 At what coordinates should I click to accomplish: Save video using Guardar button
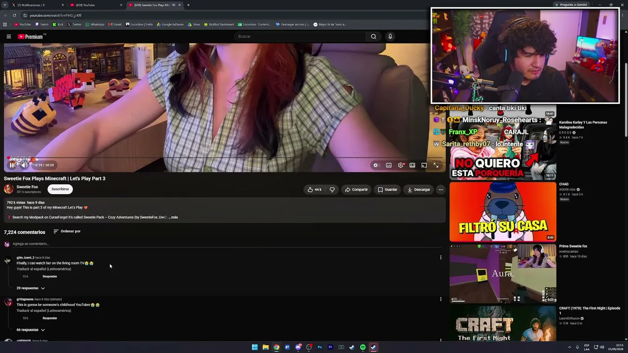pos(388,190)
